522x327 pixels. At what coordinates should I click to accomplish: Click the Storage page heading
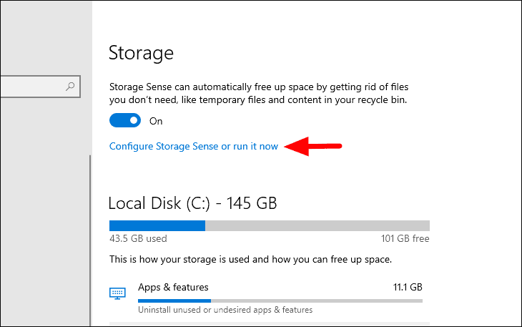[x=141, y=52]
